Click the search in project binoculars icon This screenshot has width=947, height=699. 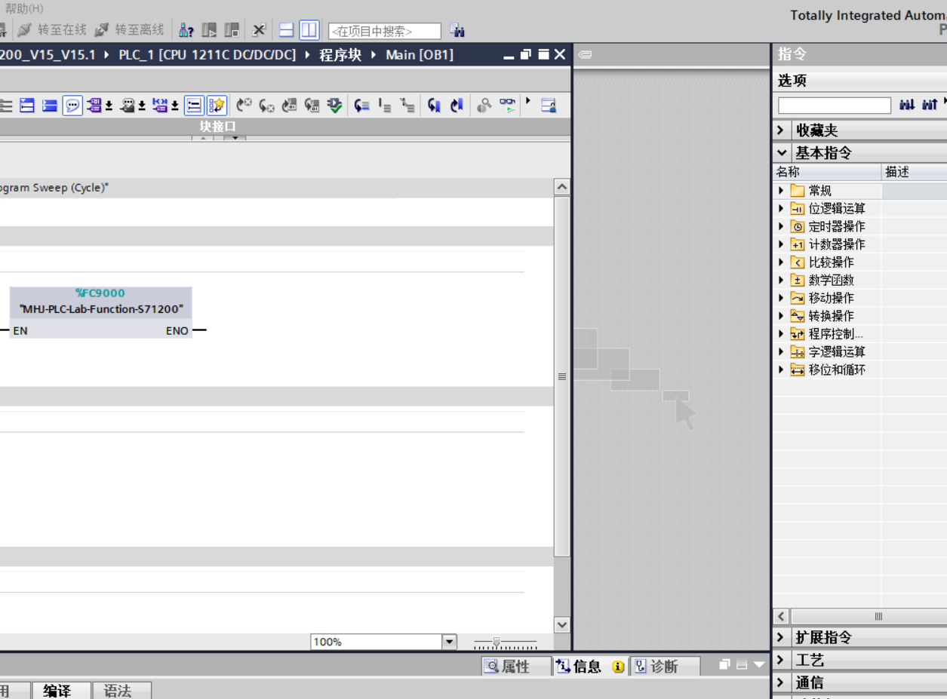pyautogui.click(x=457, y=30)
